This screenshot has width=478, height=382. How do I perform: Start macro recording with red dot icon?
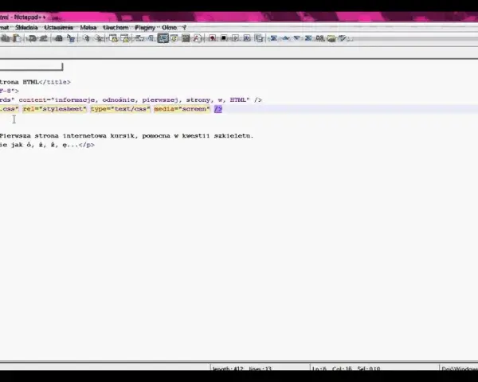212,38
